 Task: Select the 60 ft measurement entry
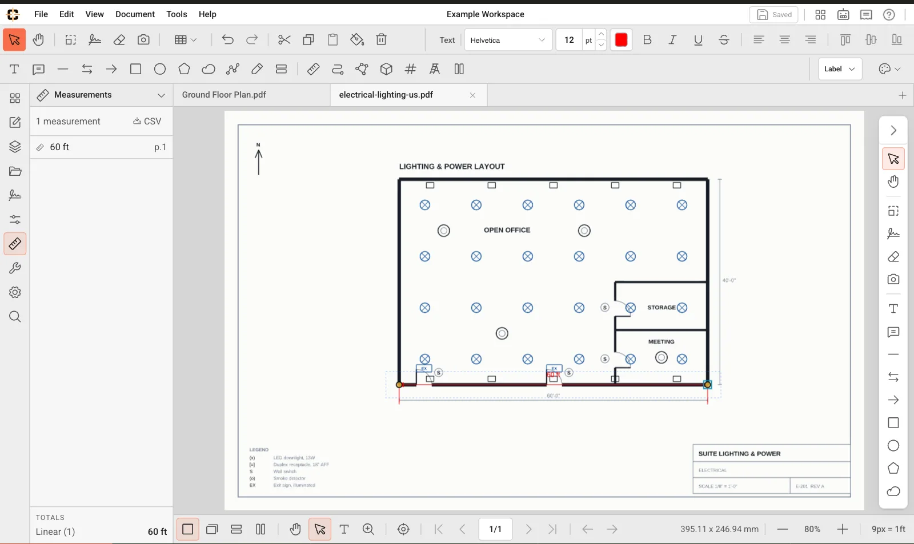(101, 147)
